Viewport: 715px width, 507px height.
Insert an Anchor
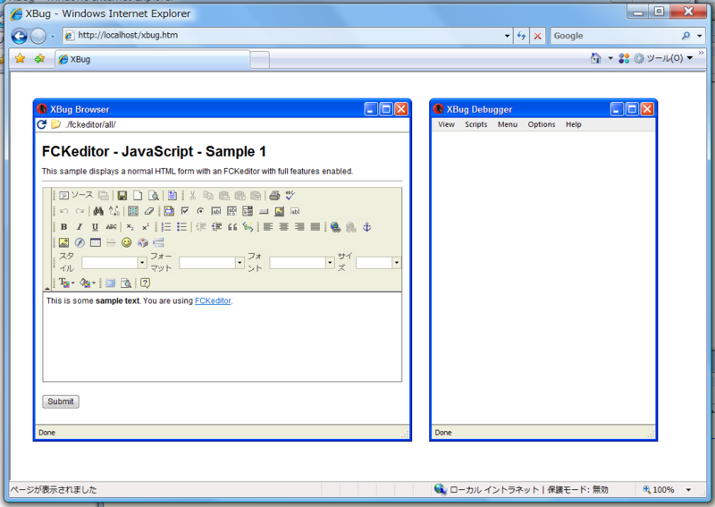tap(366, 227)
